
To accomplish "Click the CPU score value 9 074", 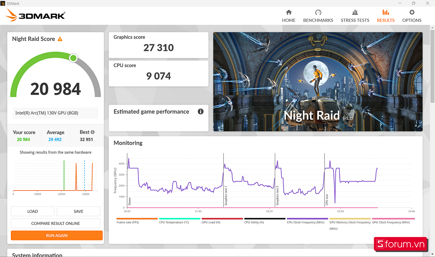I will click(x=158, y=76).
